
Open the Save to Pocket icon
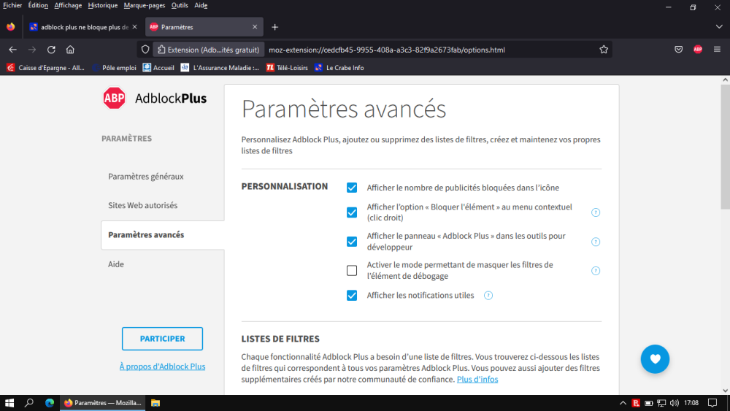678,50
